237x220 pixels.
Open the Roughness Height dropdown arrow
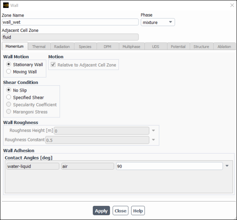click(154, 131)
